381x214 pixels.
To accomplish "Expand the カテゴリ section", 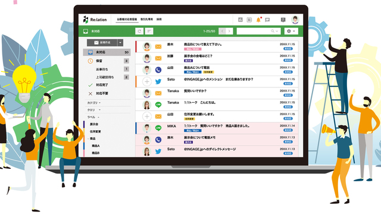I will [x=94, y=103].
